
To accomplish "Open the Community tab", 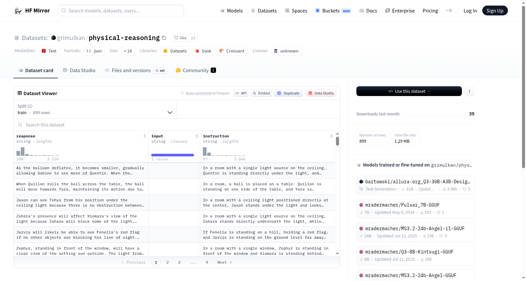I will (x=196, y=70).
